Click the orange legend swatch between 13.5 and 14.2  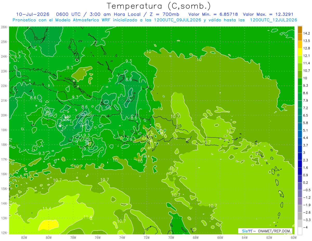click(300, 37)
